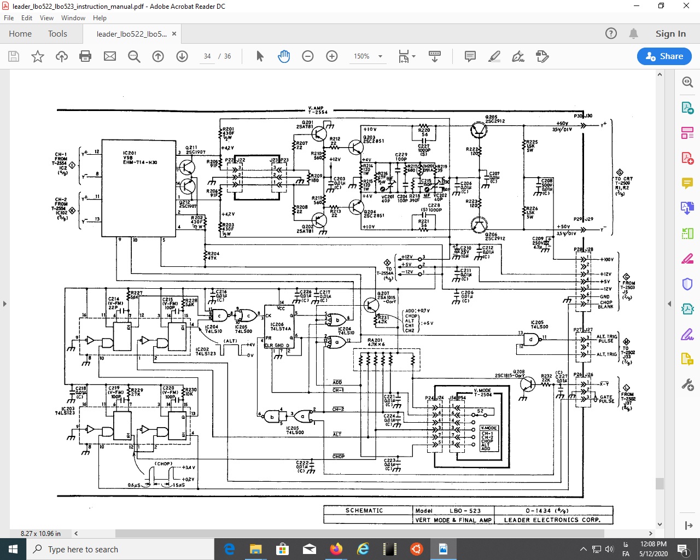The image size is (700, 560).
Task: Open the find text magnifier tool
Action: pos(134,56)
